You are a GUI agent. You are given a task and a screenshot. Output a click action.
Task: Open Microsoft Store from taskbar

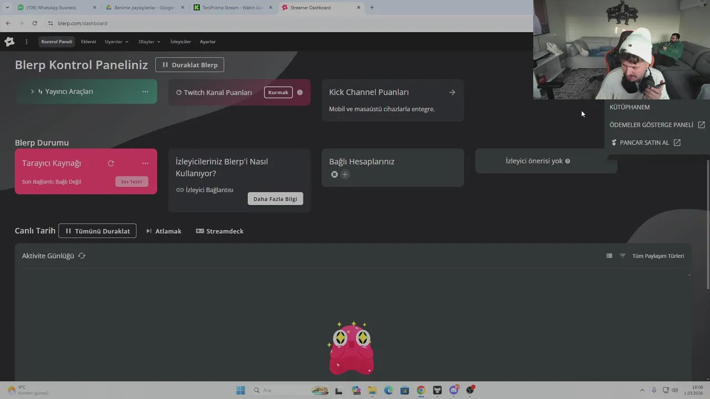[405, 390]
